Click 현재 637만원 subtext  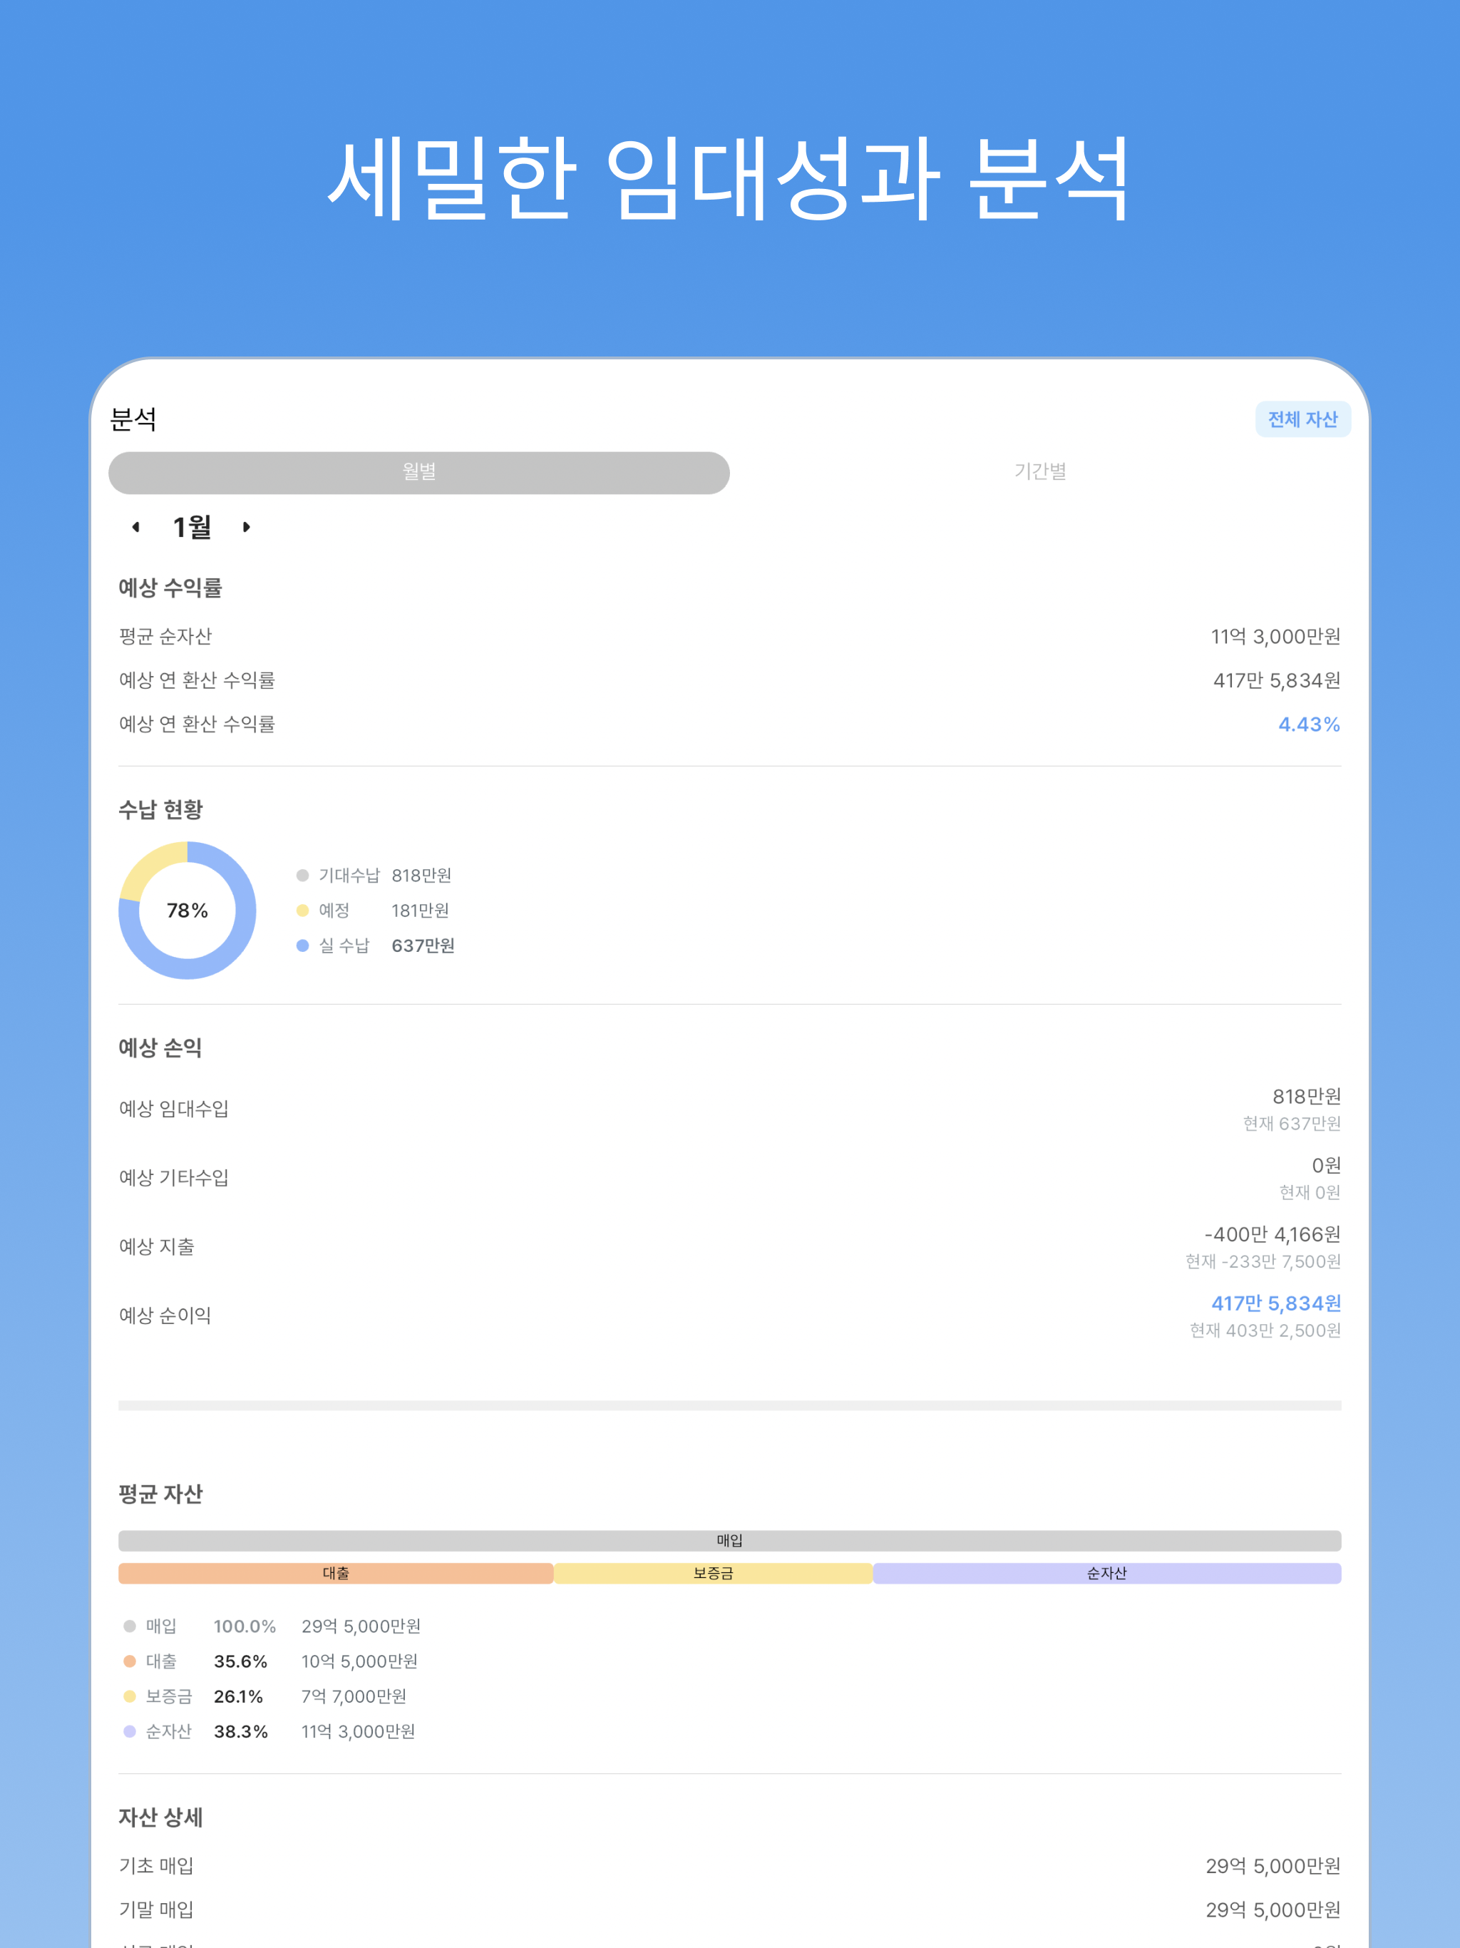1292,1124
